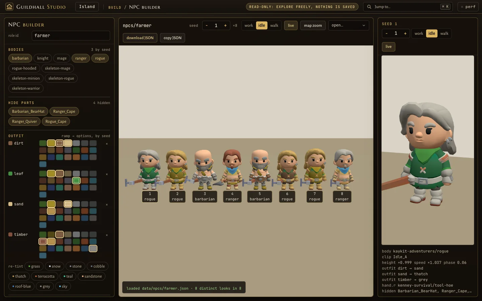Decrease seed with minus in npcs/farmer toolbar
The height and width of the screenshot is (301, 482).
click(207, 25)
